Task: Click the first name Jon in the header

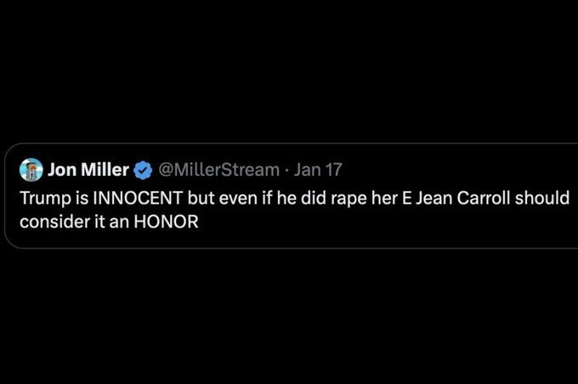Action: 62,170
